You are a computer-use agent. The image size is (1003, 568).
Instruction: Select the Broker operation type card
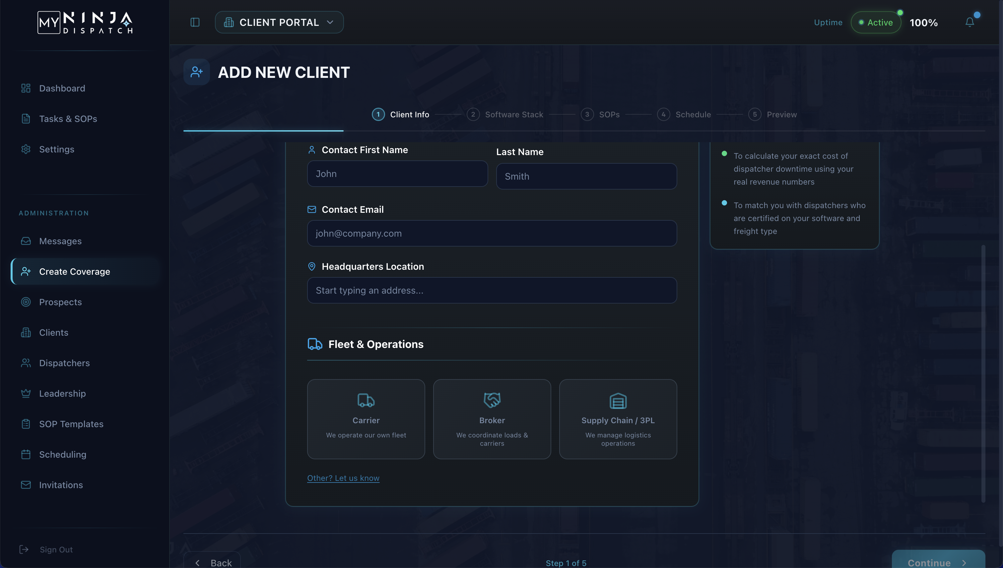click(492, 419)
